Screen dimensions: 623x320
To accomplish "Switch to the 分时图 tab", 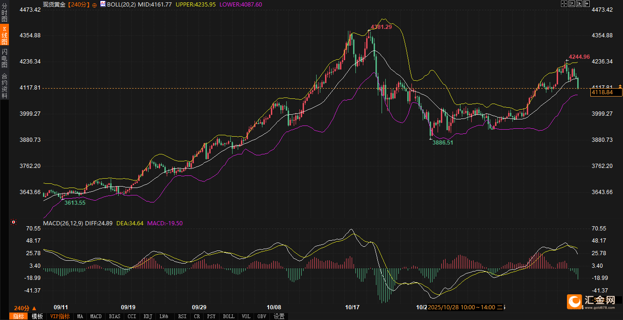I will (x=4, y=13).
